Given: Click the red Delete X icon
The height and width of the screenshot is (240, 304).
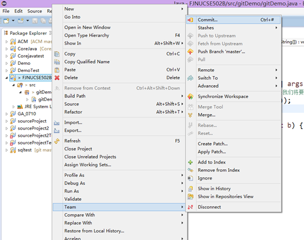Looking at the screenshot, I should click(x=57, y=77).
